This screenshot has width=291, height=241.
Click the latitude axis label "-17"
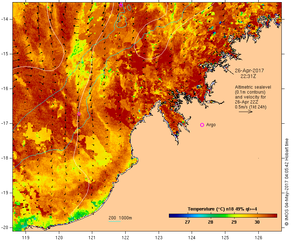[x=4, y=123]
